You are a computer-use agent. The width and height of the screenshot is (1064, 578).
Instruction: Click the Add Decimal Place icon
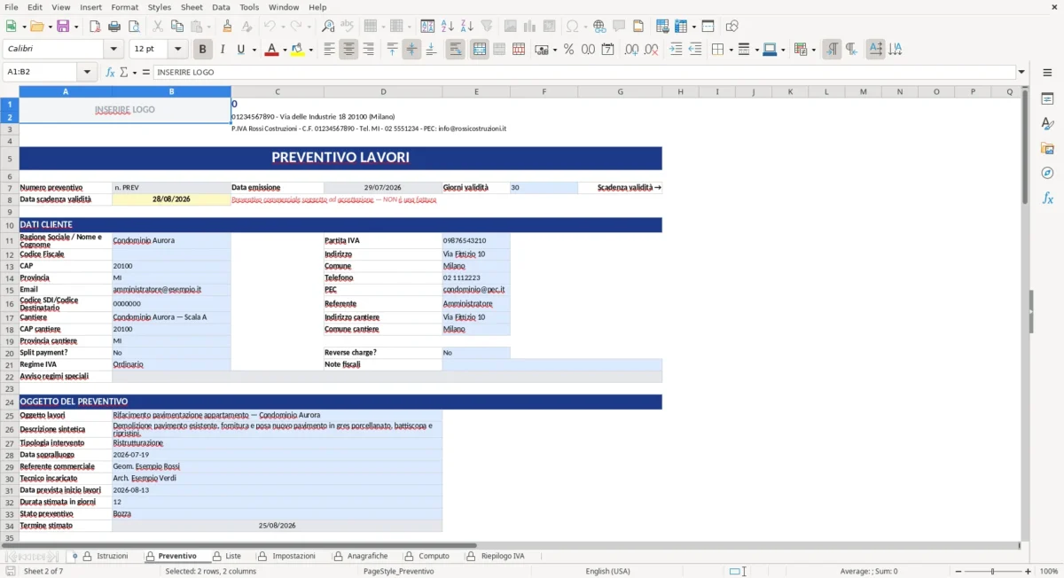point(632,50)
